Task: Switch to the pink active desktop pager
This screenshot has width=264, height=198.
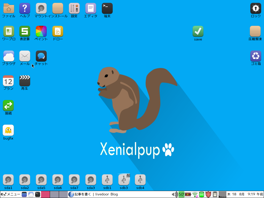Action: coord(45,194)
